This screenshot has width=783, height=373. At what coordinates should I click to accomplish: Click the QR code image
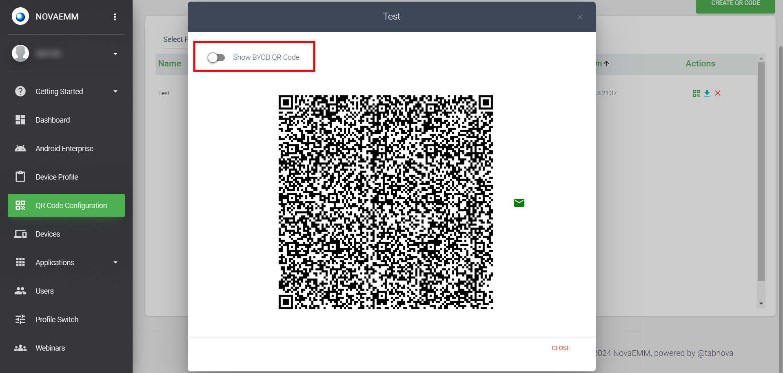(386, 202)
